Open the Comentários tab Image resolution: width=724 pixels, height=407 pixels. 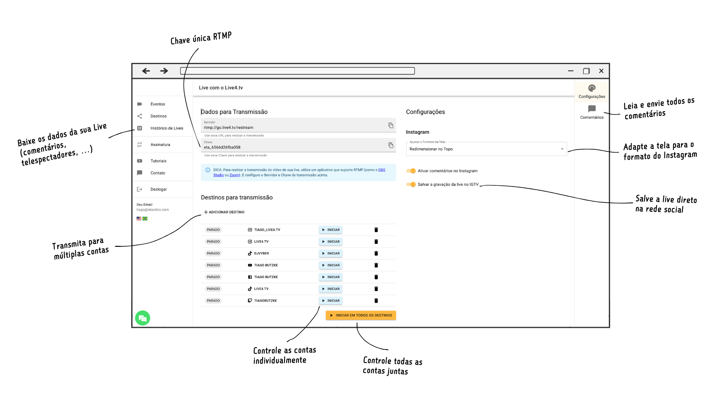(x=592, y=112)
